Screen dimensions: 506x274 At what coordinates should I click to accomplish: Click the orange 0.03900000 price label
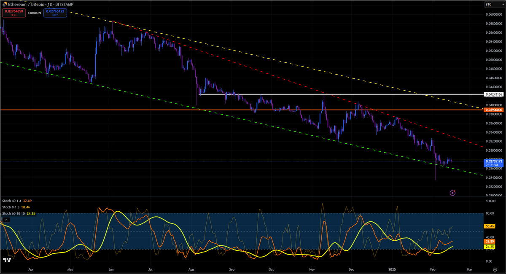tap(494, 110)
